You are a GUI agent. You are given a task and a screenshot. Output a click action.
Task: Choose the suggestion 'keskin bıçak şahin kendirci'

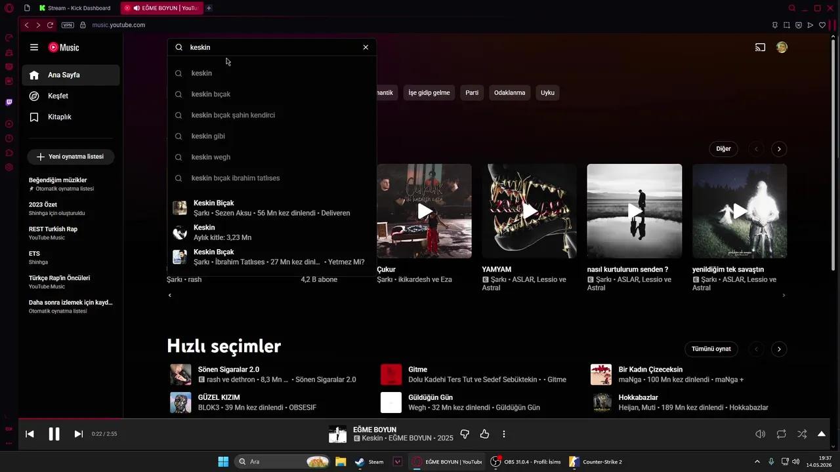272,115
